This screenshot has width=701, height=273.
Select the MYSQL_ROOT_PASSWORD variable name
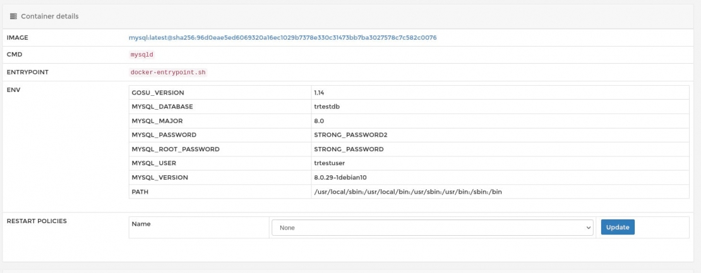tap(175, 149)
